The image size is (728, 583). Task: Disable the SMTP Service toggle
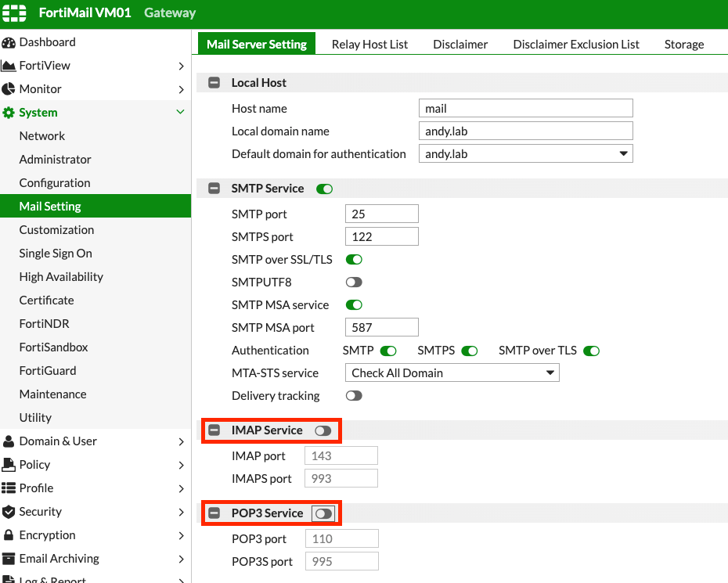(324, 188)
